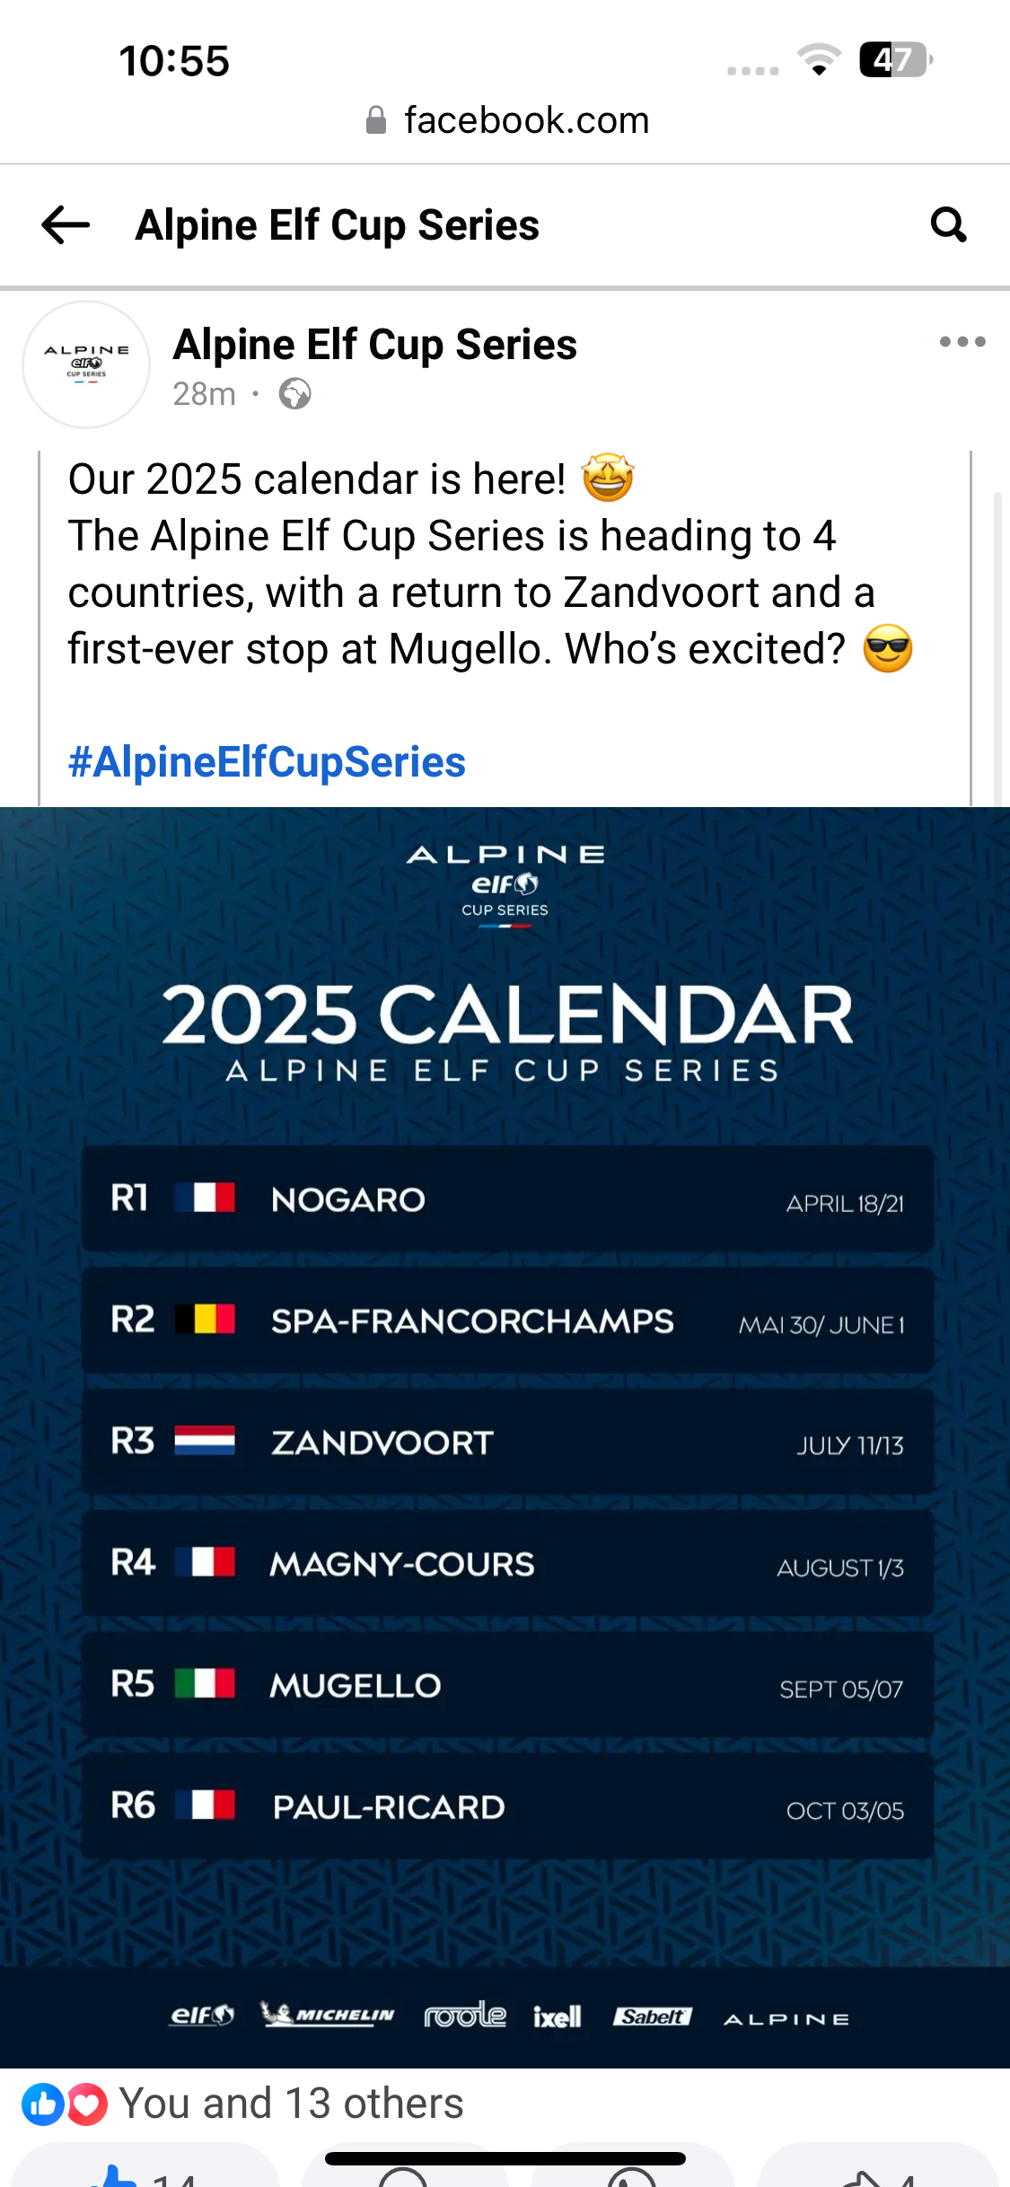Tap the battery indicator showing 47
The width and height of the screenshot is (1010, 2187).
(x=895, y=60)
